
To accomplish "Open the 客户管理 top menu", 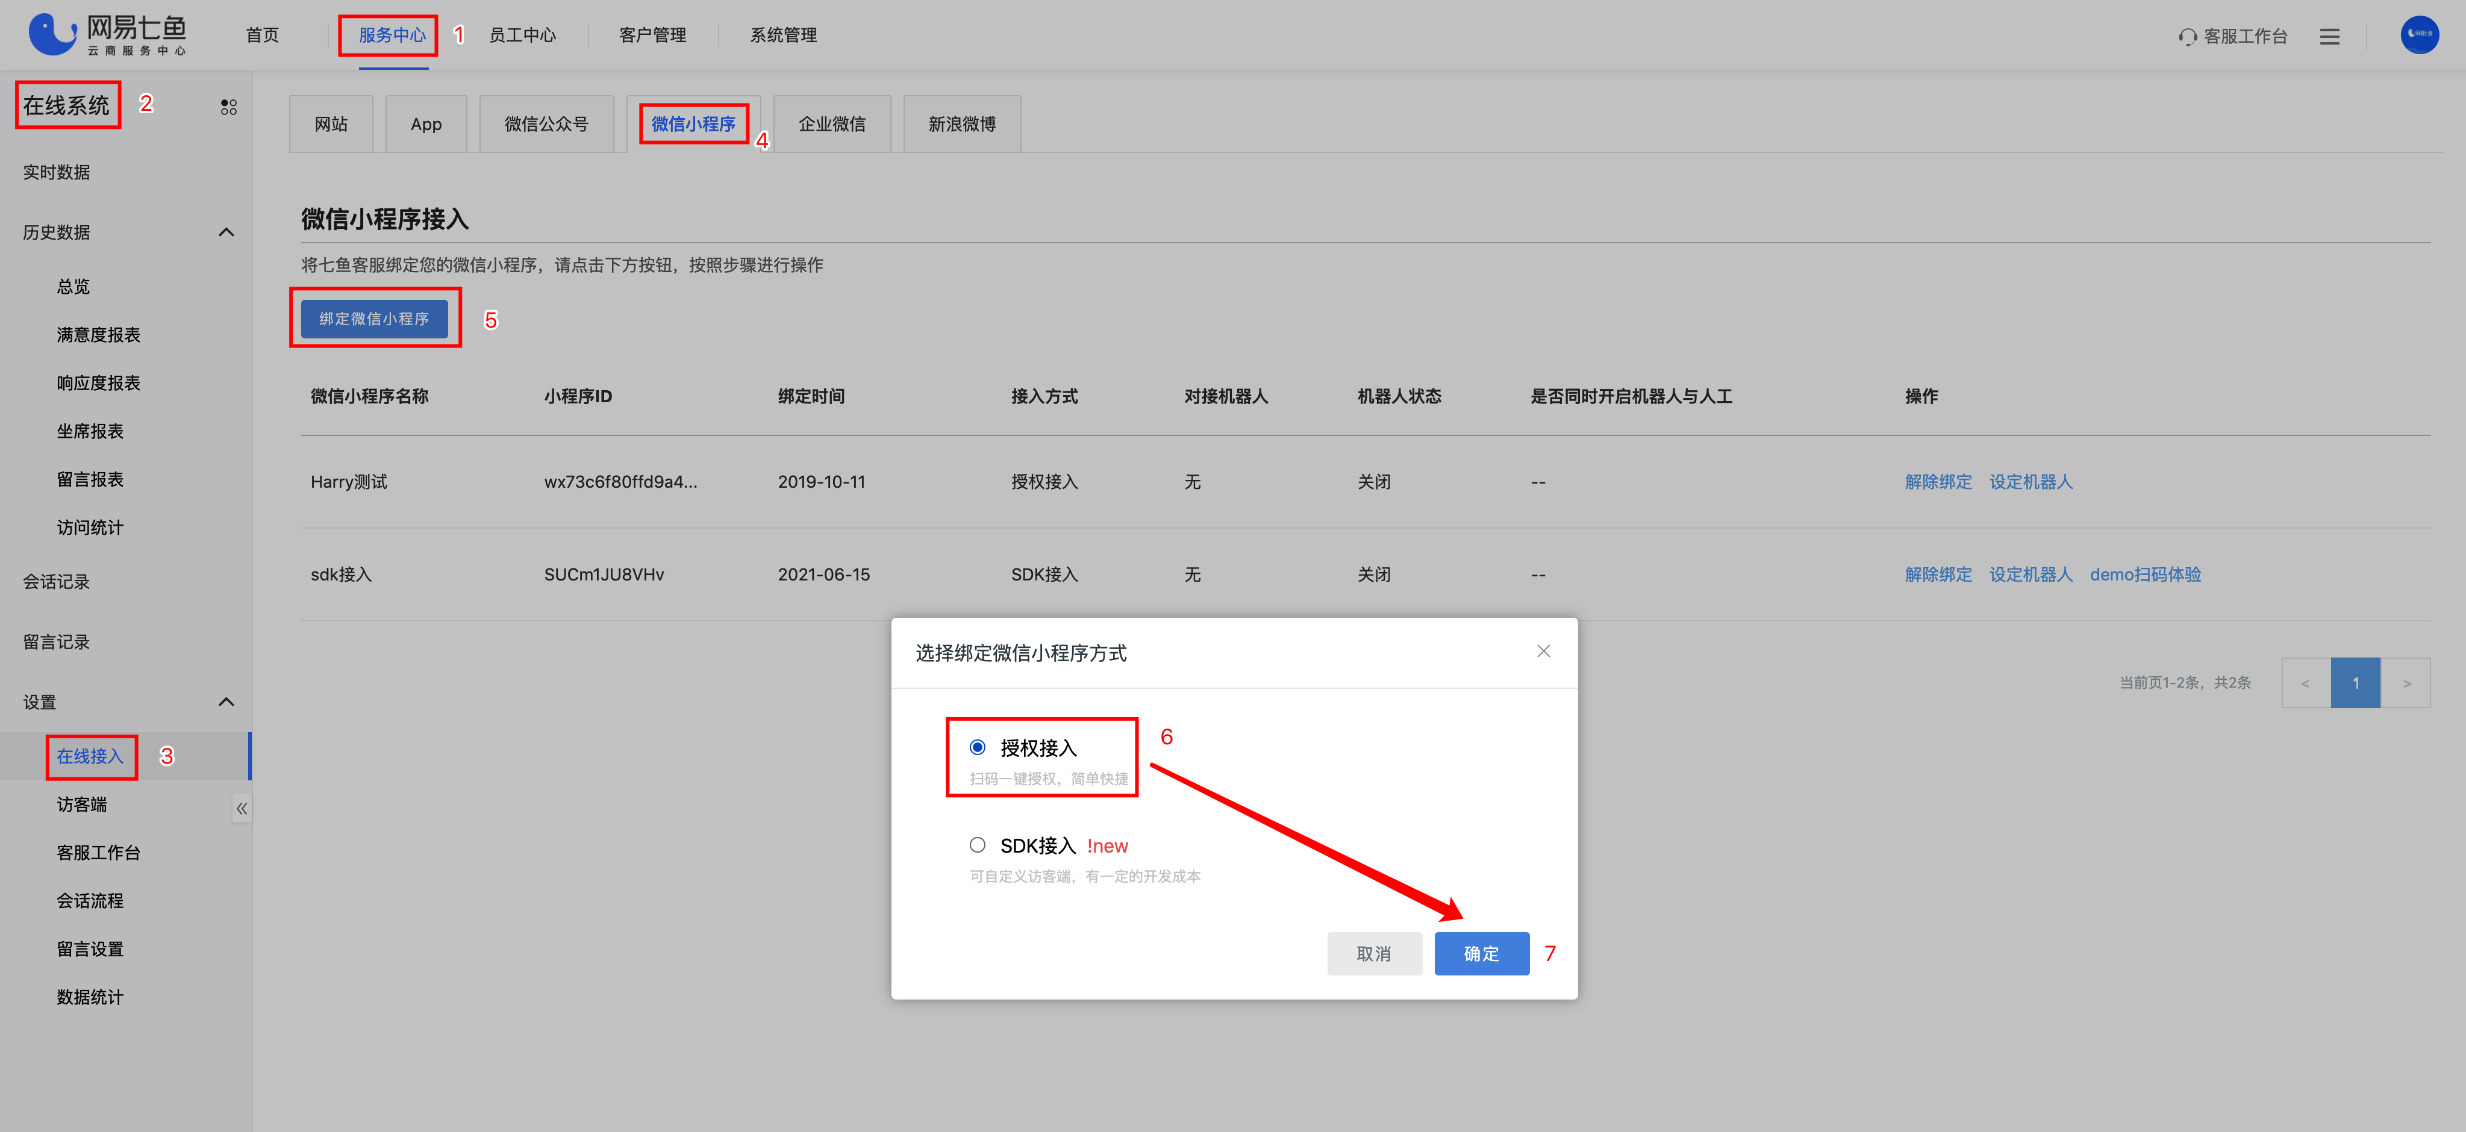I will (653, 36).
